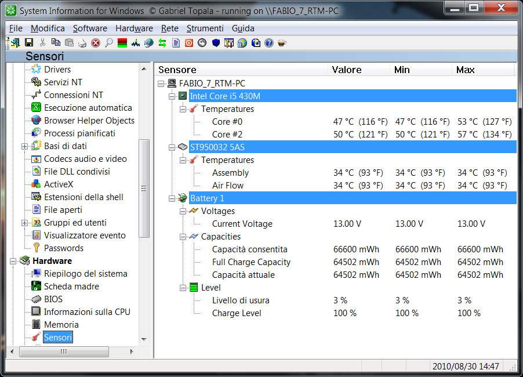The width and height of the screenshot is (523, 377).
Task: Click sidebar vertical scrollbar up arrow
Action: pos(144,69)
